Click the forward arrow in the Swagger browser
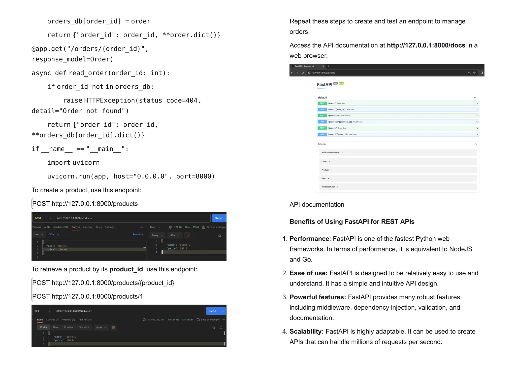The width and height of the screenshot is (516, 365). pos(297,73)
